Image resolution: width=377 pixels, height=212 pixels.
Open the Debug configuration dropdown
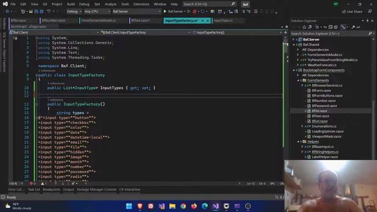[x=74, y=11]
